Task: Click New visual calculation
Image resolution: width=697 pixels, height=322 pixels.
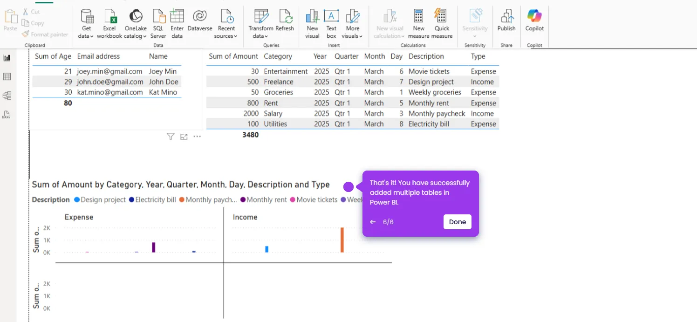Action: click(x=390, y=24)
